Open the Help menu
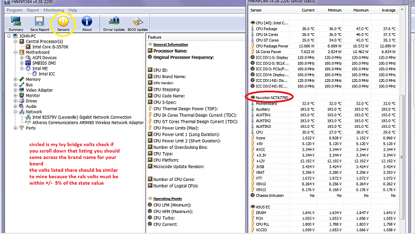Image resolution: width=415 pixels, height=234 pixels. [72, 10]
